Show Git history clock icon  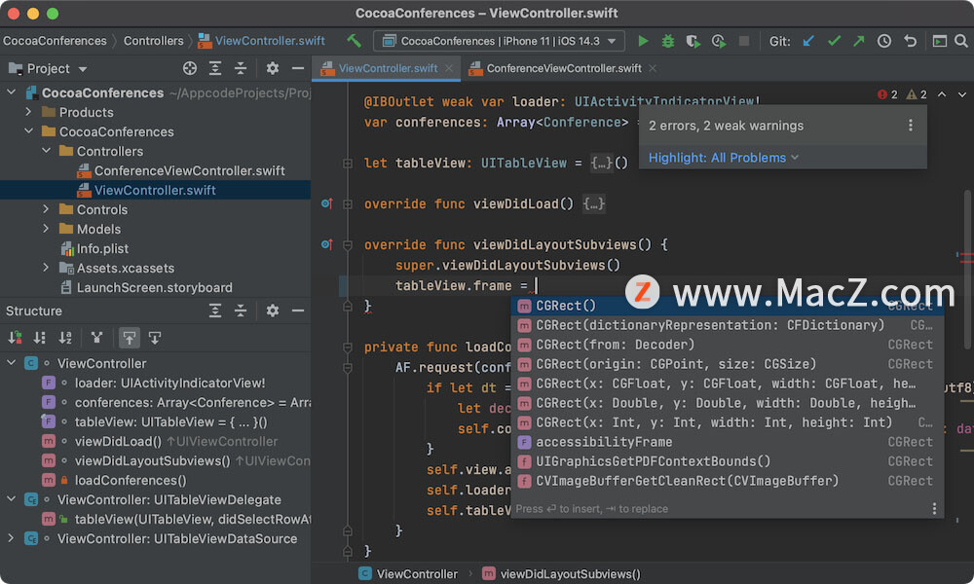pyautogui.click(x=884, y=41)
